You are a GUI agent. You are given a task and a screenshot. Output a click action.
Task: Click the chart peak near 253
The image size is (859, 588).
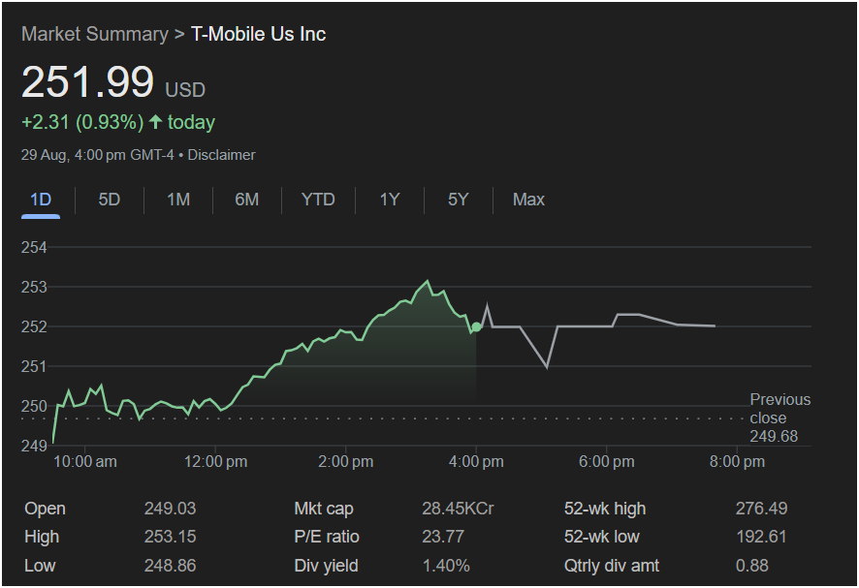point(428,282)
